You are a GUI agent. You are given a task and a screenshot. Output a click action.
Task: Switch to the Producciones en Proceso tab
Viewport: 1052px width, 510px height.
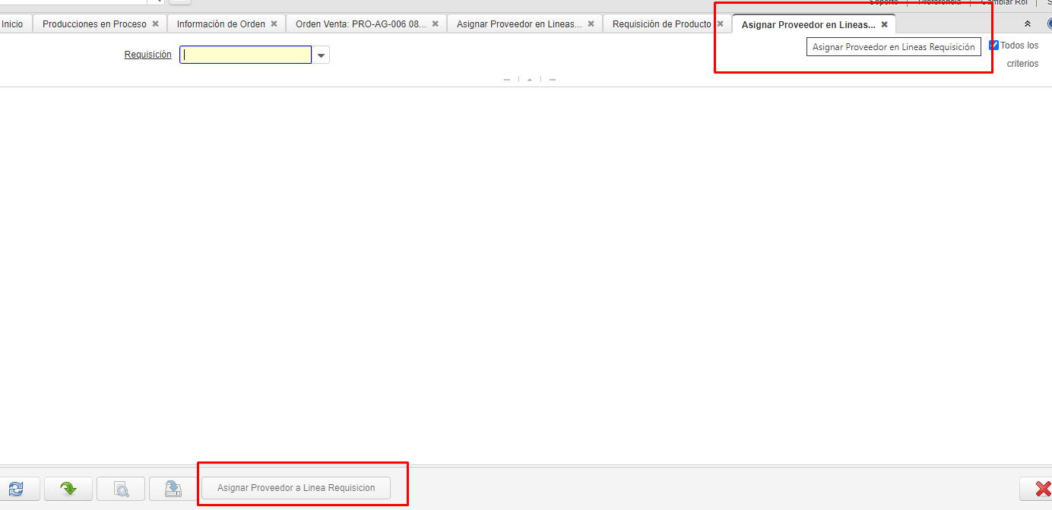tap(94, 24)
